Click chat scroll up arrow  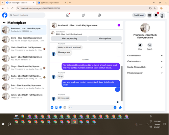tap(122, 44)
